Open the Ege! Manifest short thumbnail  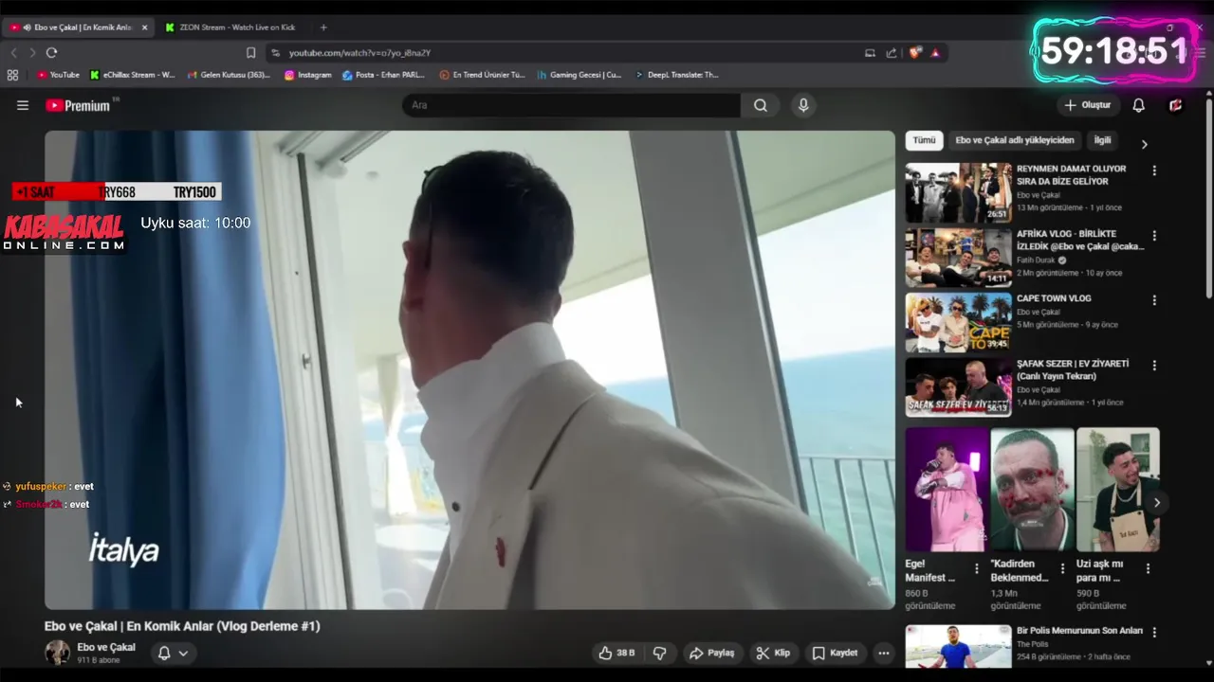coord(947,490)
